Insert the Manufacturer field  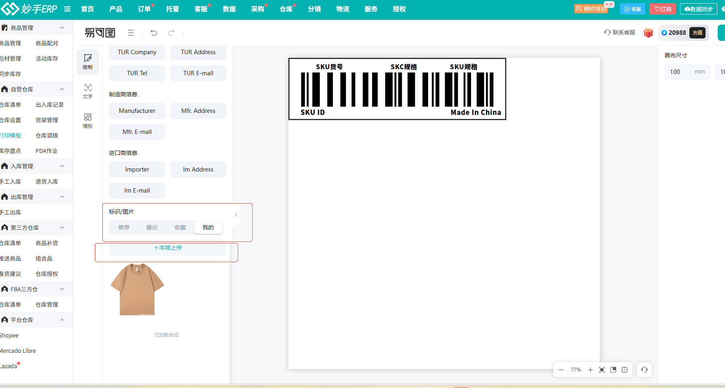(137, 111)
